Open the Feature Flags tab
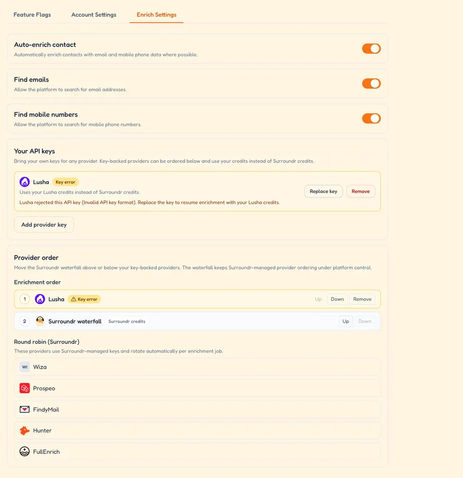 [32, 15]
